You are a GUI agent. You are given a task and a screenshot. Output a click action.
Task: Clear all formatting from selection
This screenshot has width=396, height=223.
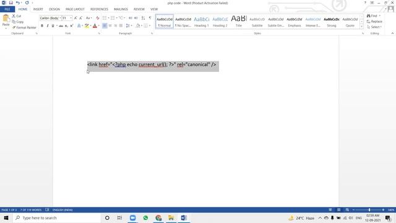pyautogui.click(x=98, y=18)
